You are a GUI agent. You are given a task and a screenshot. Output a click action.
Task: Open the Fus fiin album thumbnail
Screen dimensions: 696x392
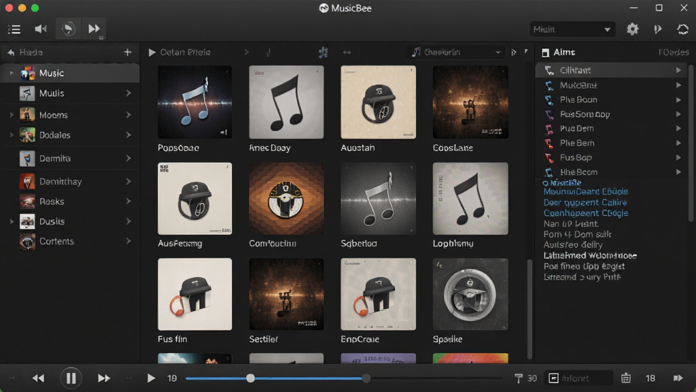(194, 294)
